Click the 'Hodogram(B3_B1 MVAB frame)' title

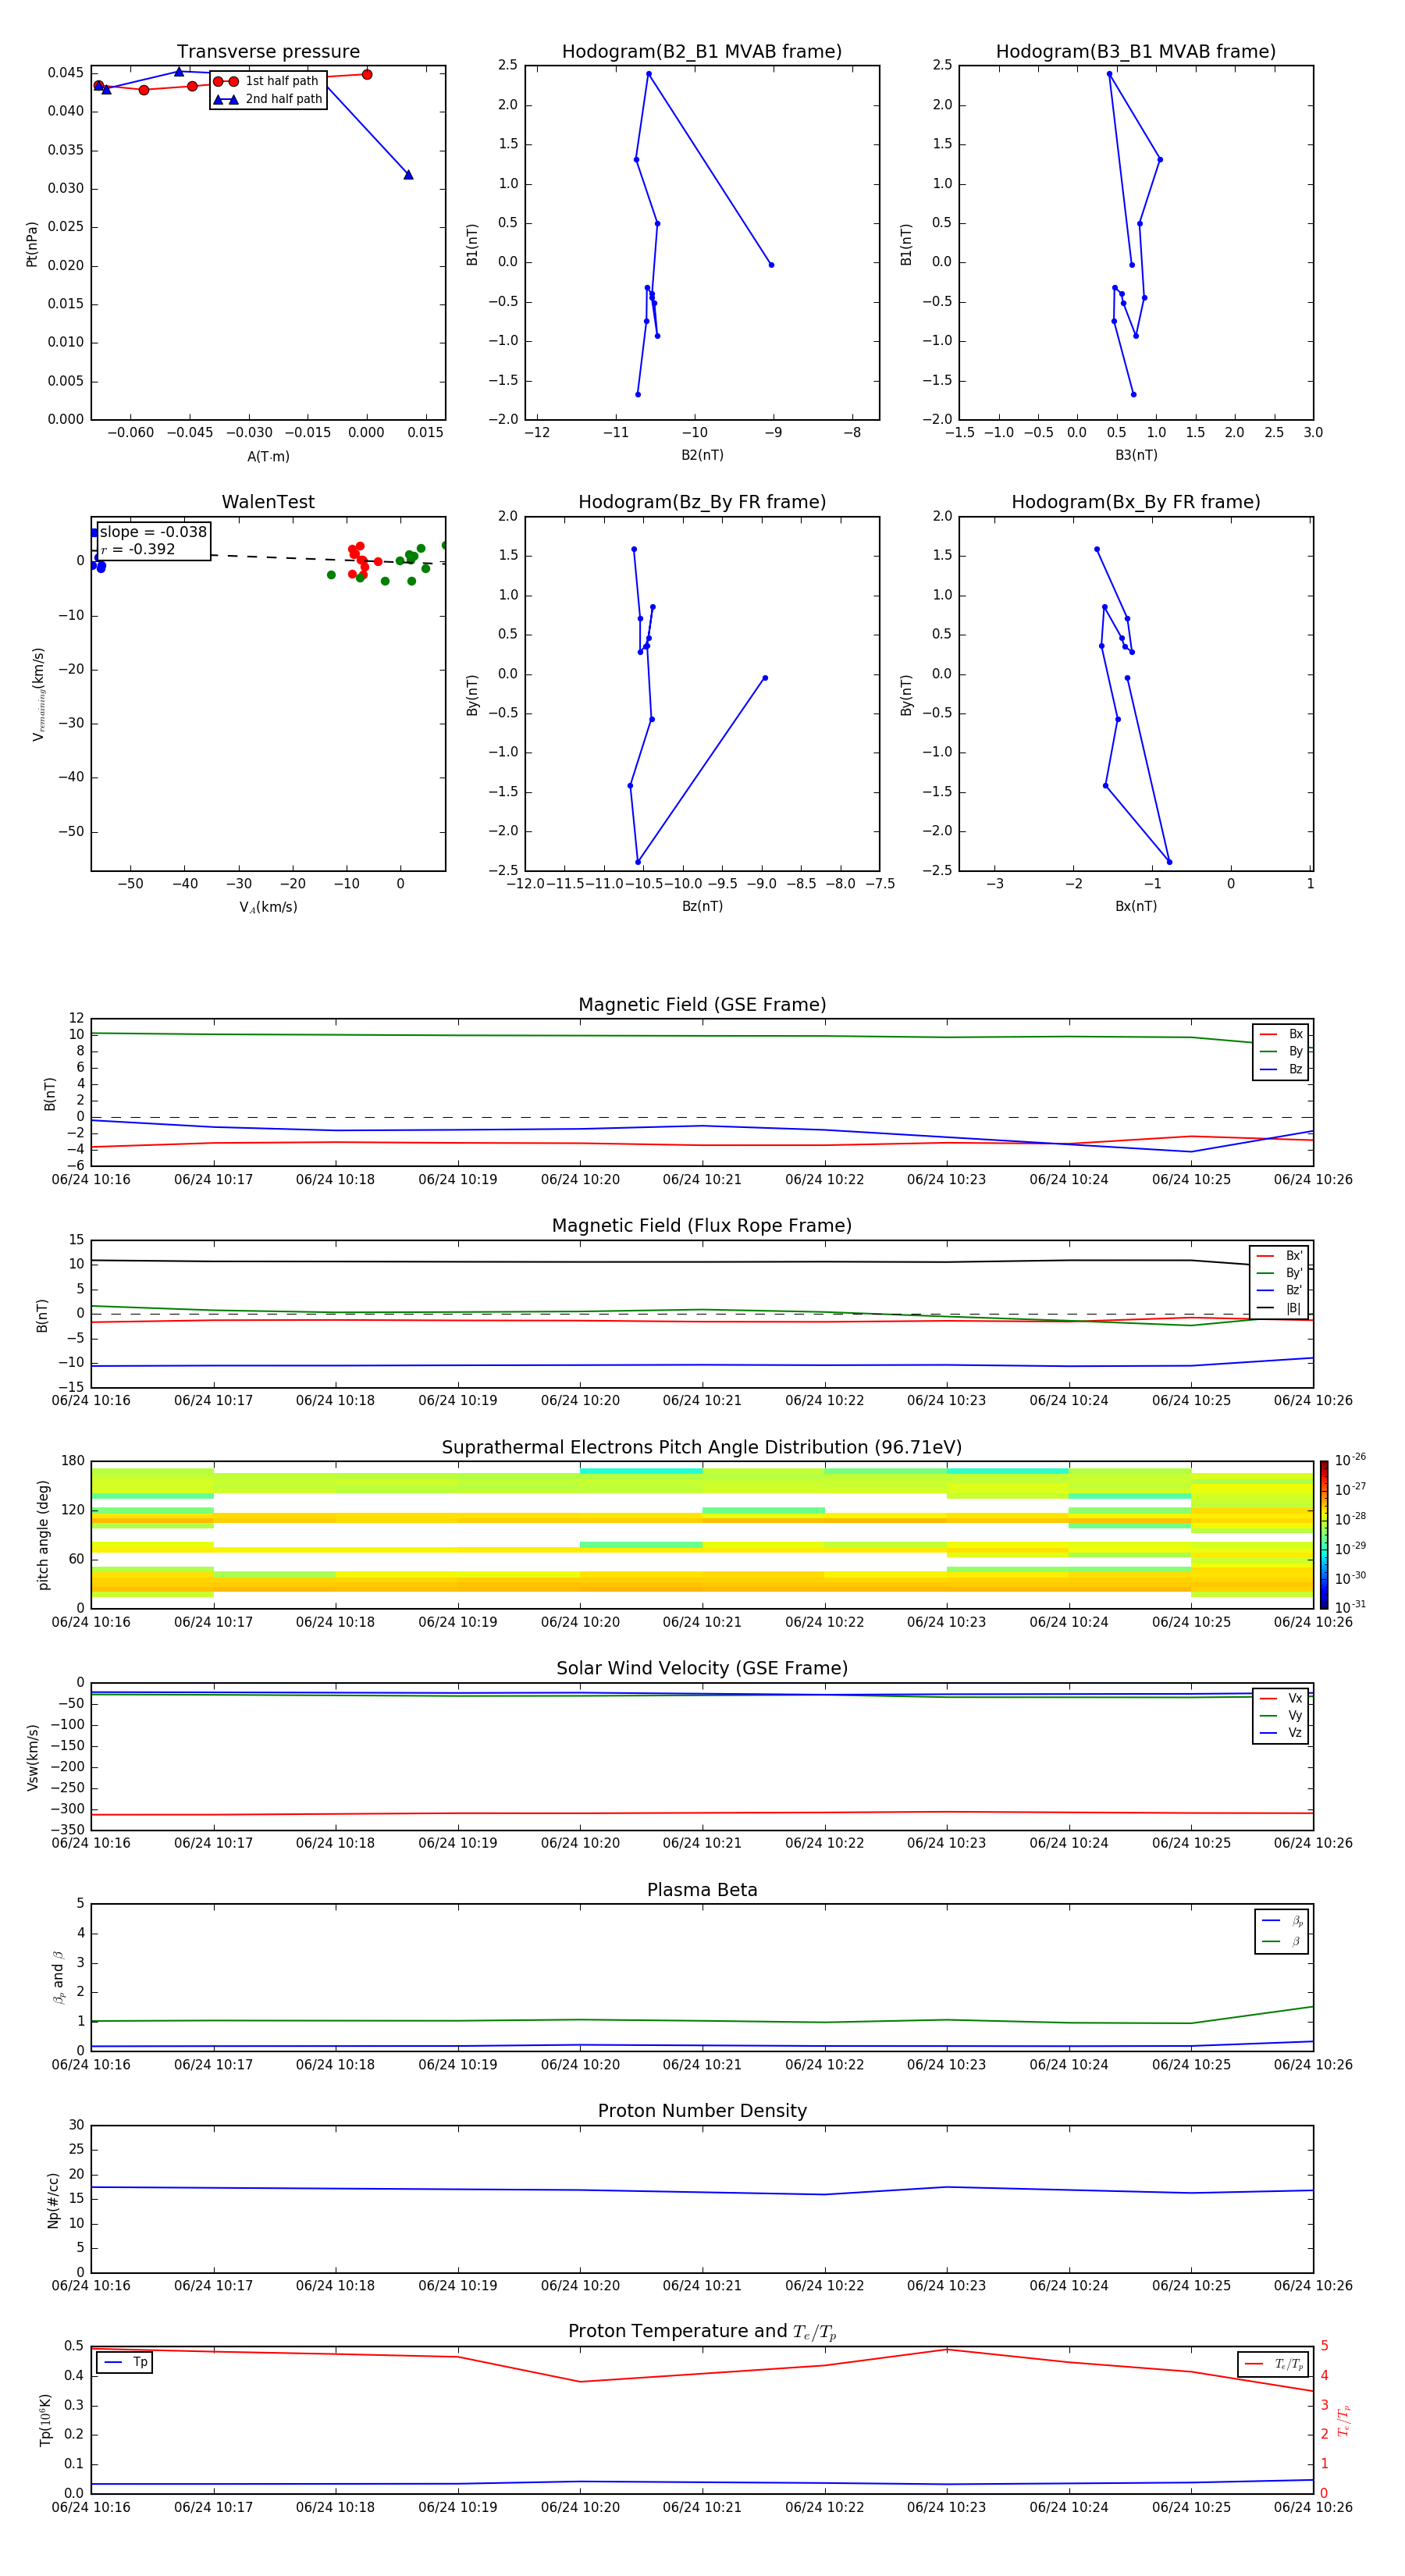1136,52
